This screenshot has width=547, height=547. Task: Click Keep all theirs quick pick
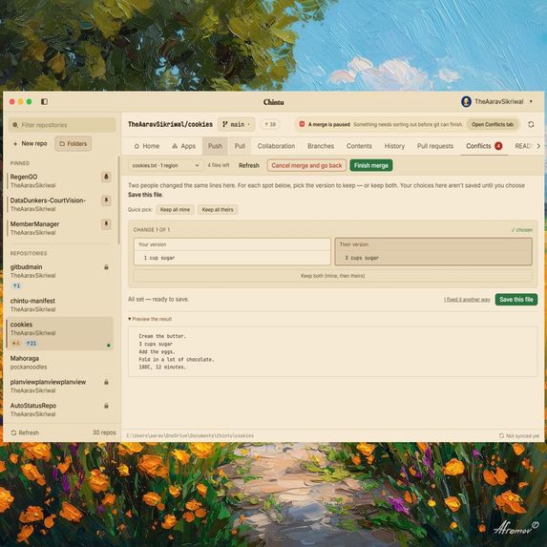click(218, 210)
